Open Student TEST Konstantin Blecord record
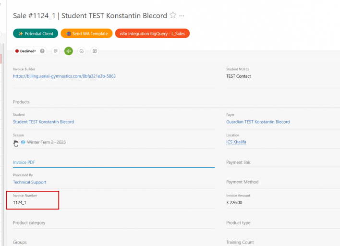The width and height of the screenshot is (340, 246). click(x=43, y=122)
